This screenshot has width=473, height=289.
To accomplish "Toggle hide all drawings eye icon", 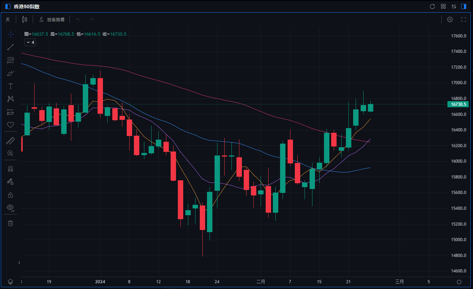I will coord(10,208).
